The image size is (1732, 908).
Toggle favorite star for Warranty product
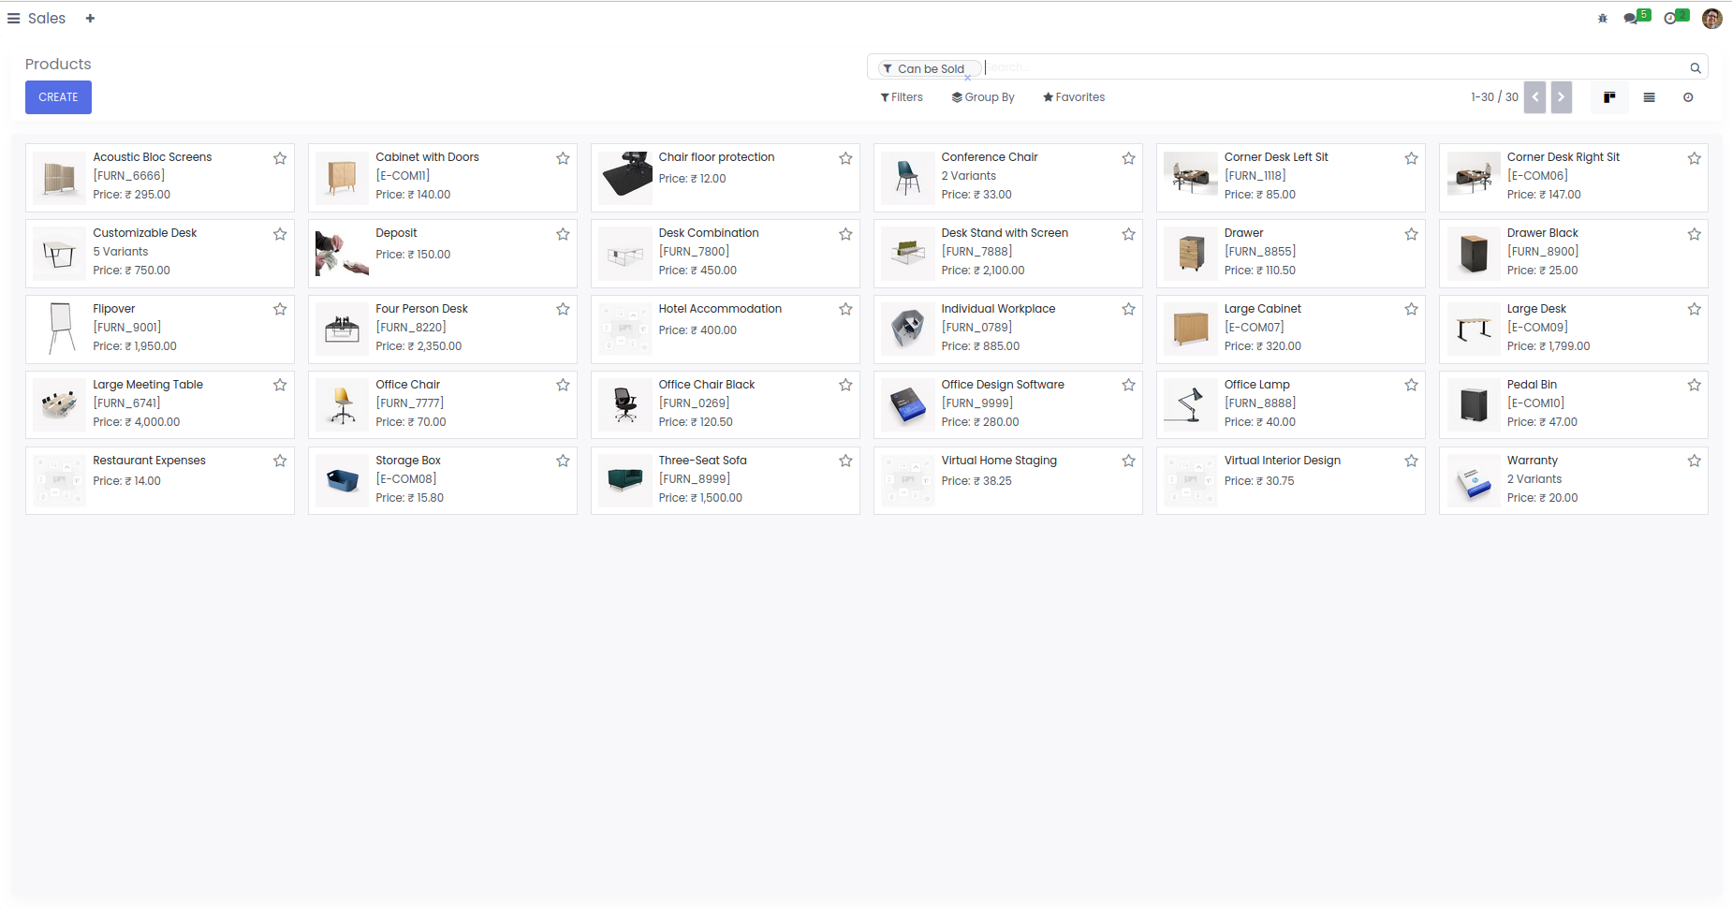[1694, 461]
